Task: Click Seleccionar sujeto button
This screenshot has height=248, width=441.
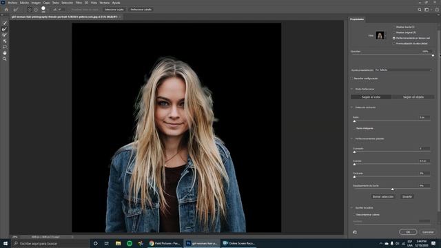Action: click(x=114, y=10)
